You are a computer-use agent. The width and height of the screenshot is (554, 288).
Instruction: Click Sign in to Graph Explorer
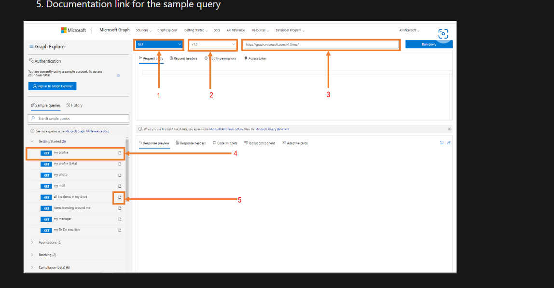52,86
